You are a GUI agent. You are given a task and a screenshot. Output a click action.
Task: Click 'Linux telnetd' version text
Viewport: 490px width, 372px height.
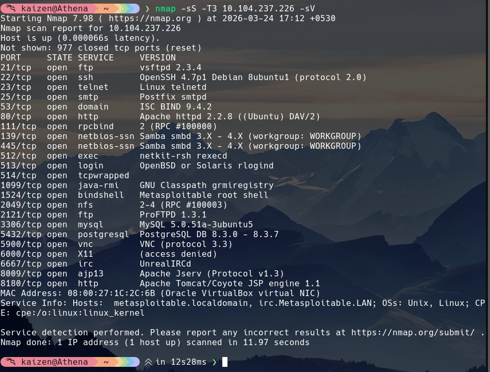[173, 87]
